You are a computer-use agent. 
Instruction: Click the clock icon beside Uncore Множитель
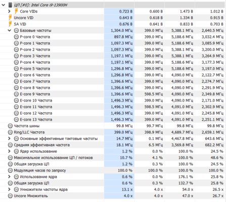(x=10, y=196)
